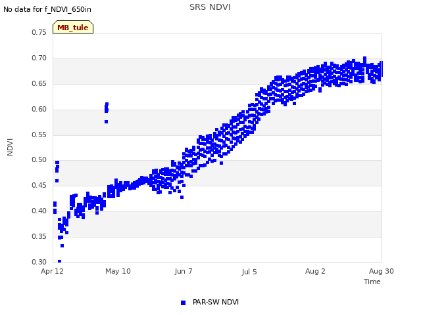Viewport: 421px width, 315px height.
Task: Click the 0.40 y-axis tick label
Action: [x=39, y=211]
